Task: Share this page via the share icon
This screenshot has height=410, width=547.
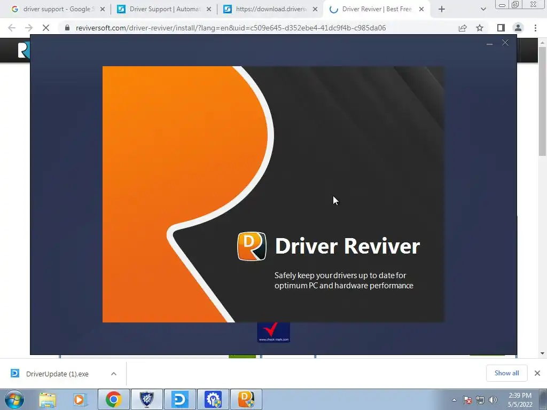Action: click(x=463, y=28)
